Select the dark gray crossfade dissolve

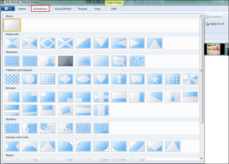tap(65, 61)
